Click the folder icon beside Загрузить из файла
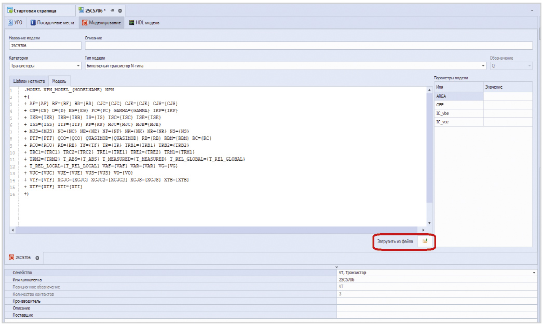Screen dimensions: 542x326 (x=425, y=241)
